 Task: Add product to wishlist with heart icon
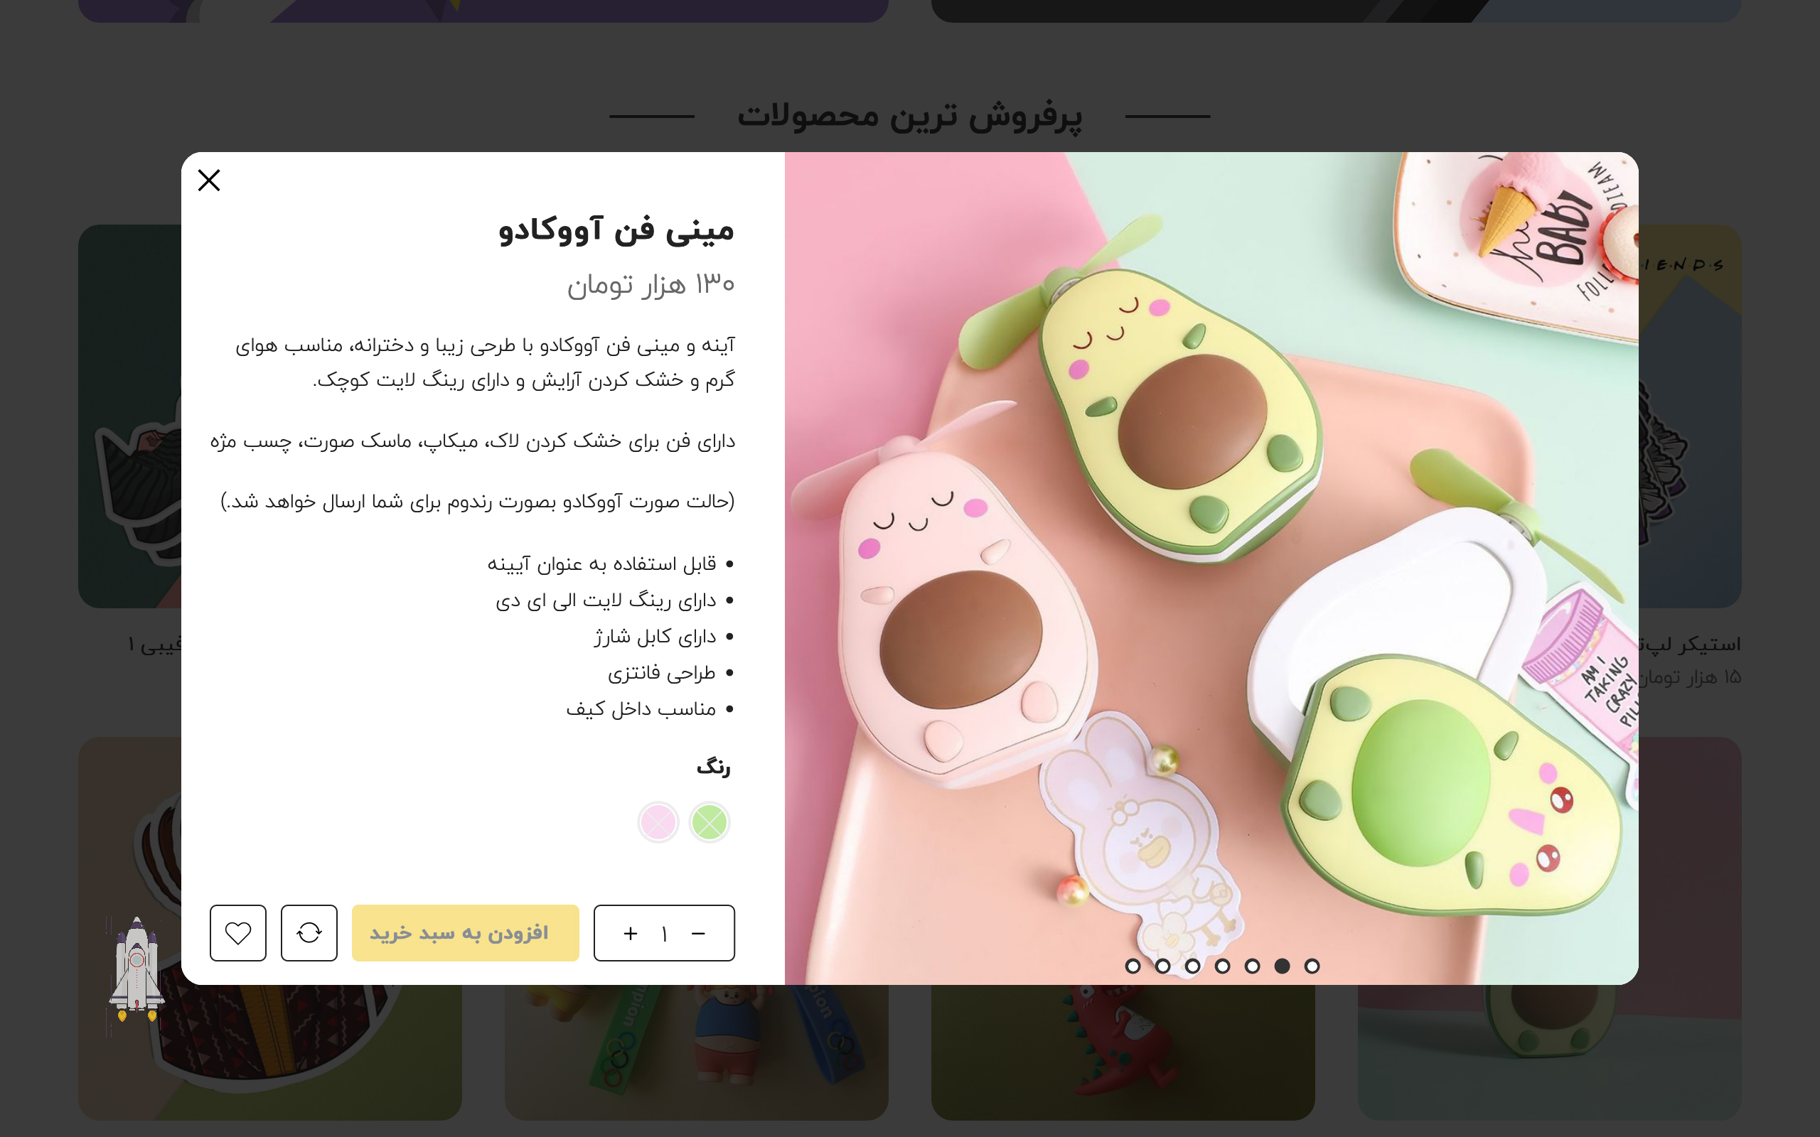pos(237,932)
